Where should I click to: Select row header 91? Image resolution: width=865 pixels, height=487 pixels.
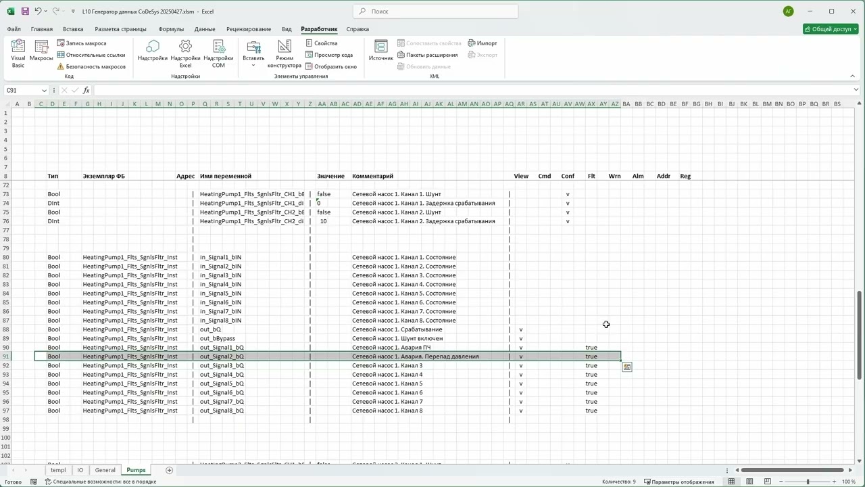point(7,356)
